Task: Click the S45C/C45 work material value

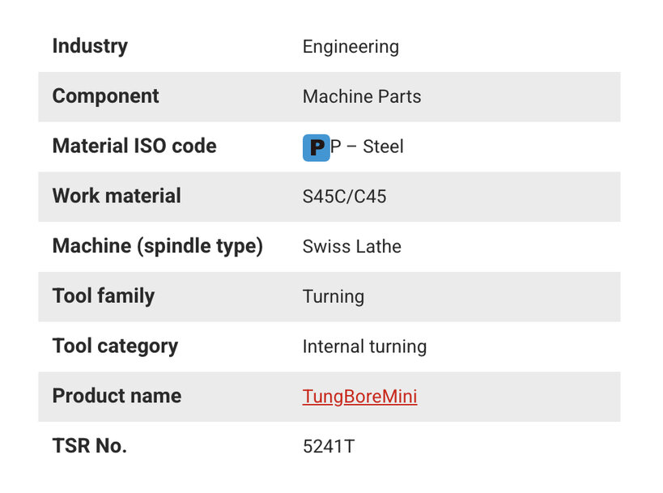Action: 345,197
